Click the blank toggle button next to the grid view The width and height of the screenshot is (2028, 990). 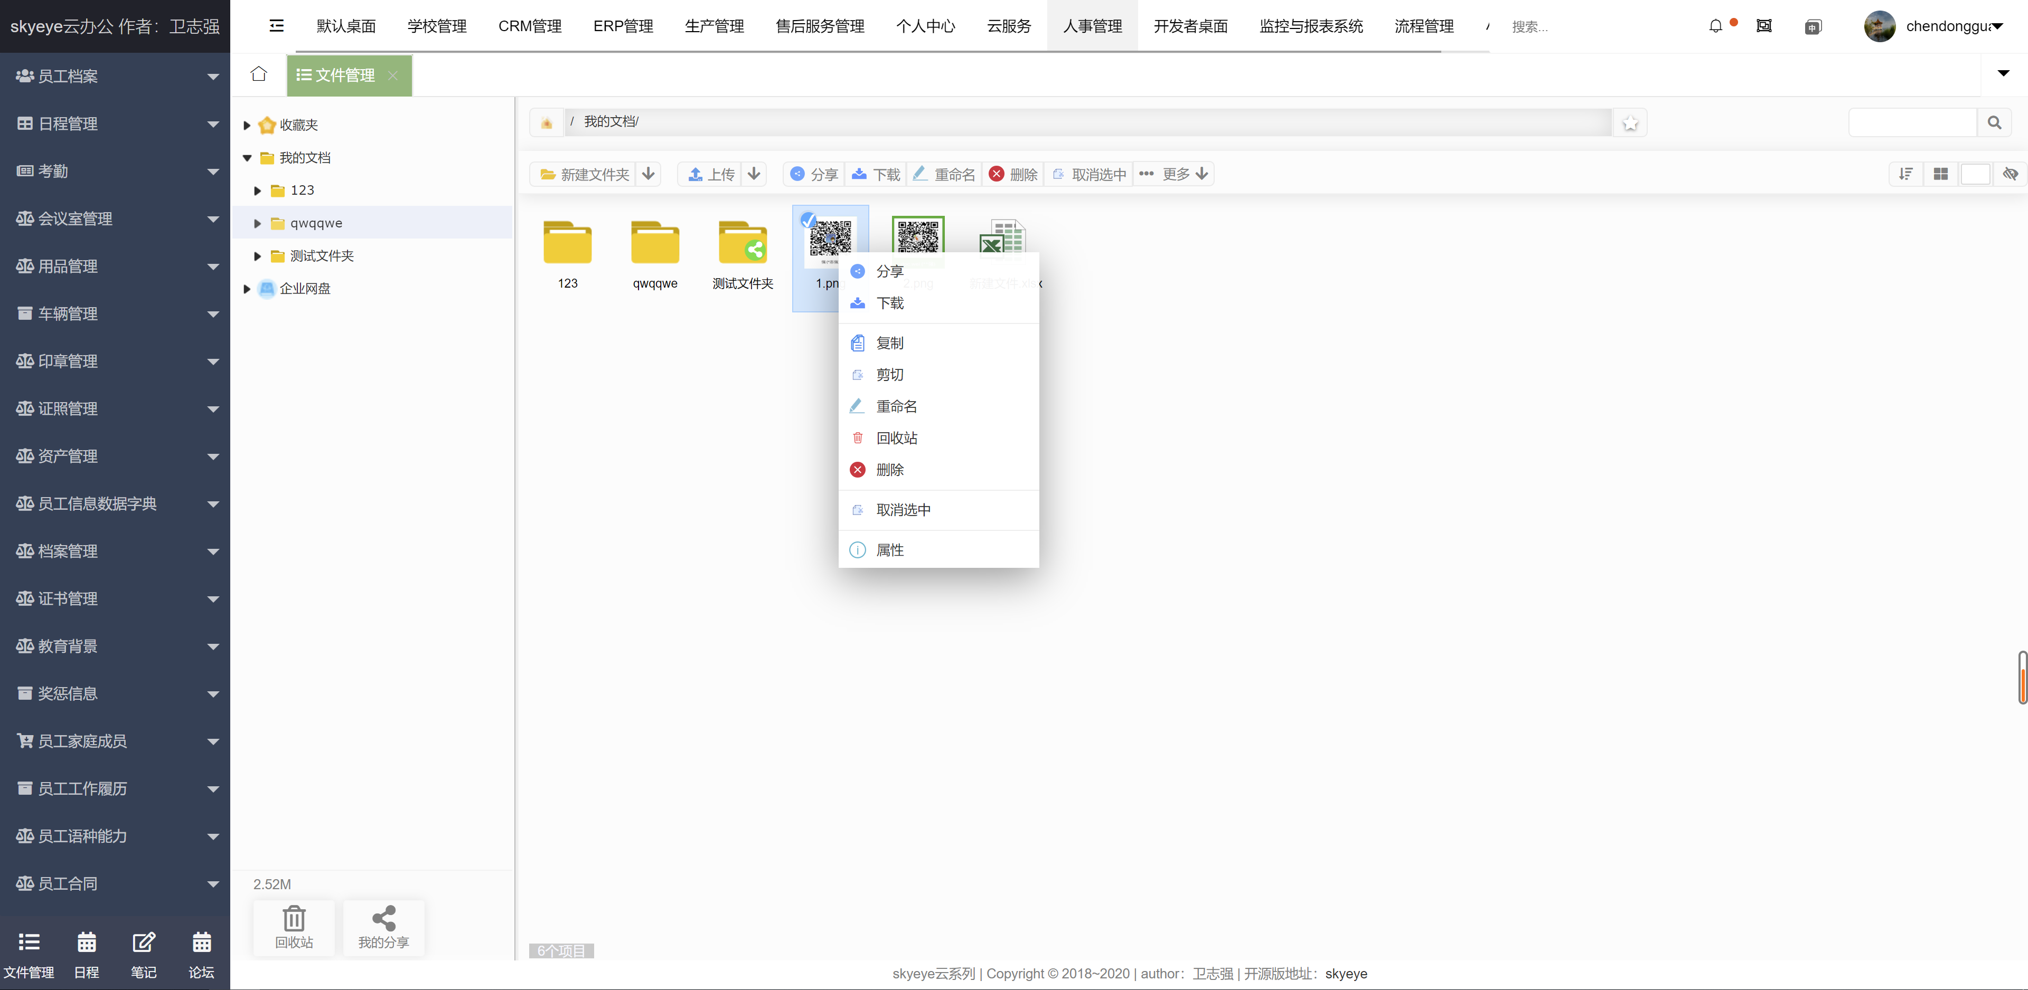click(1975, 174)
